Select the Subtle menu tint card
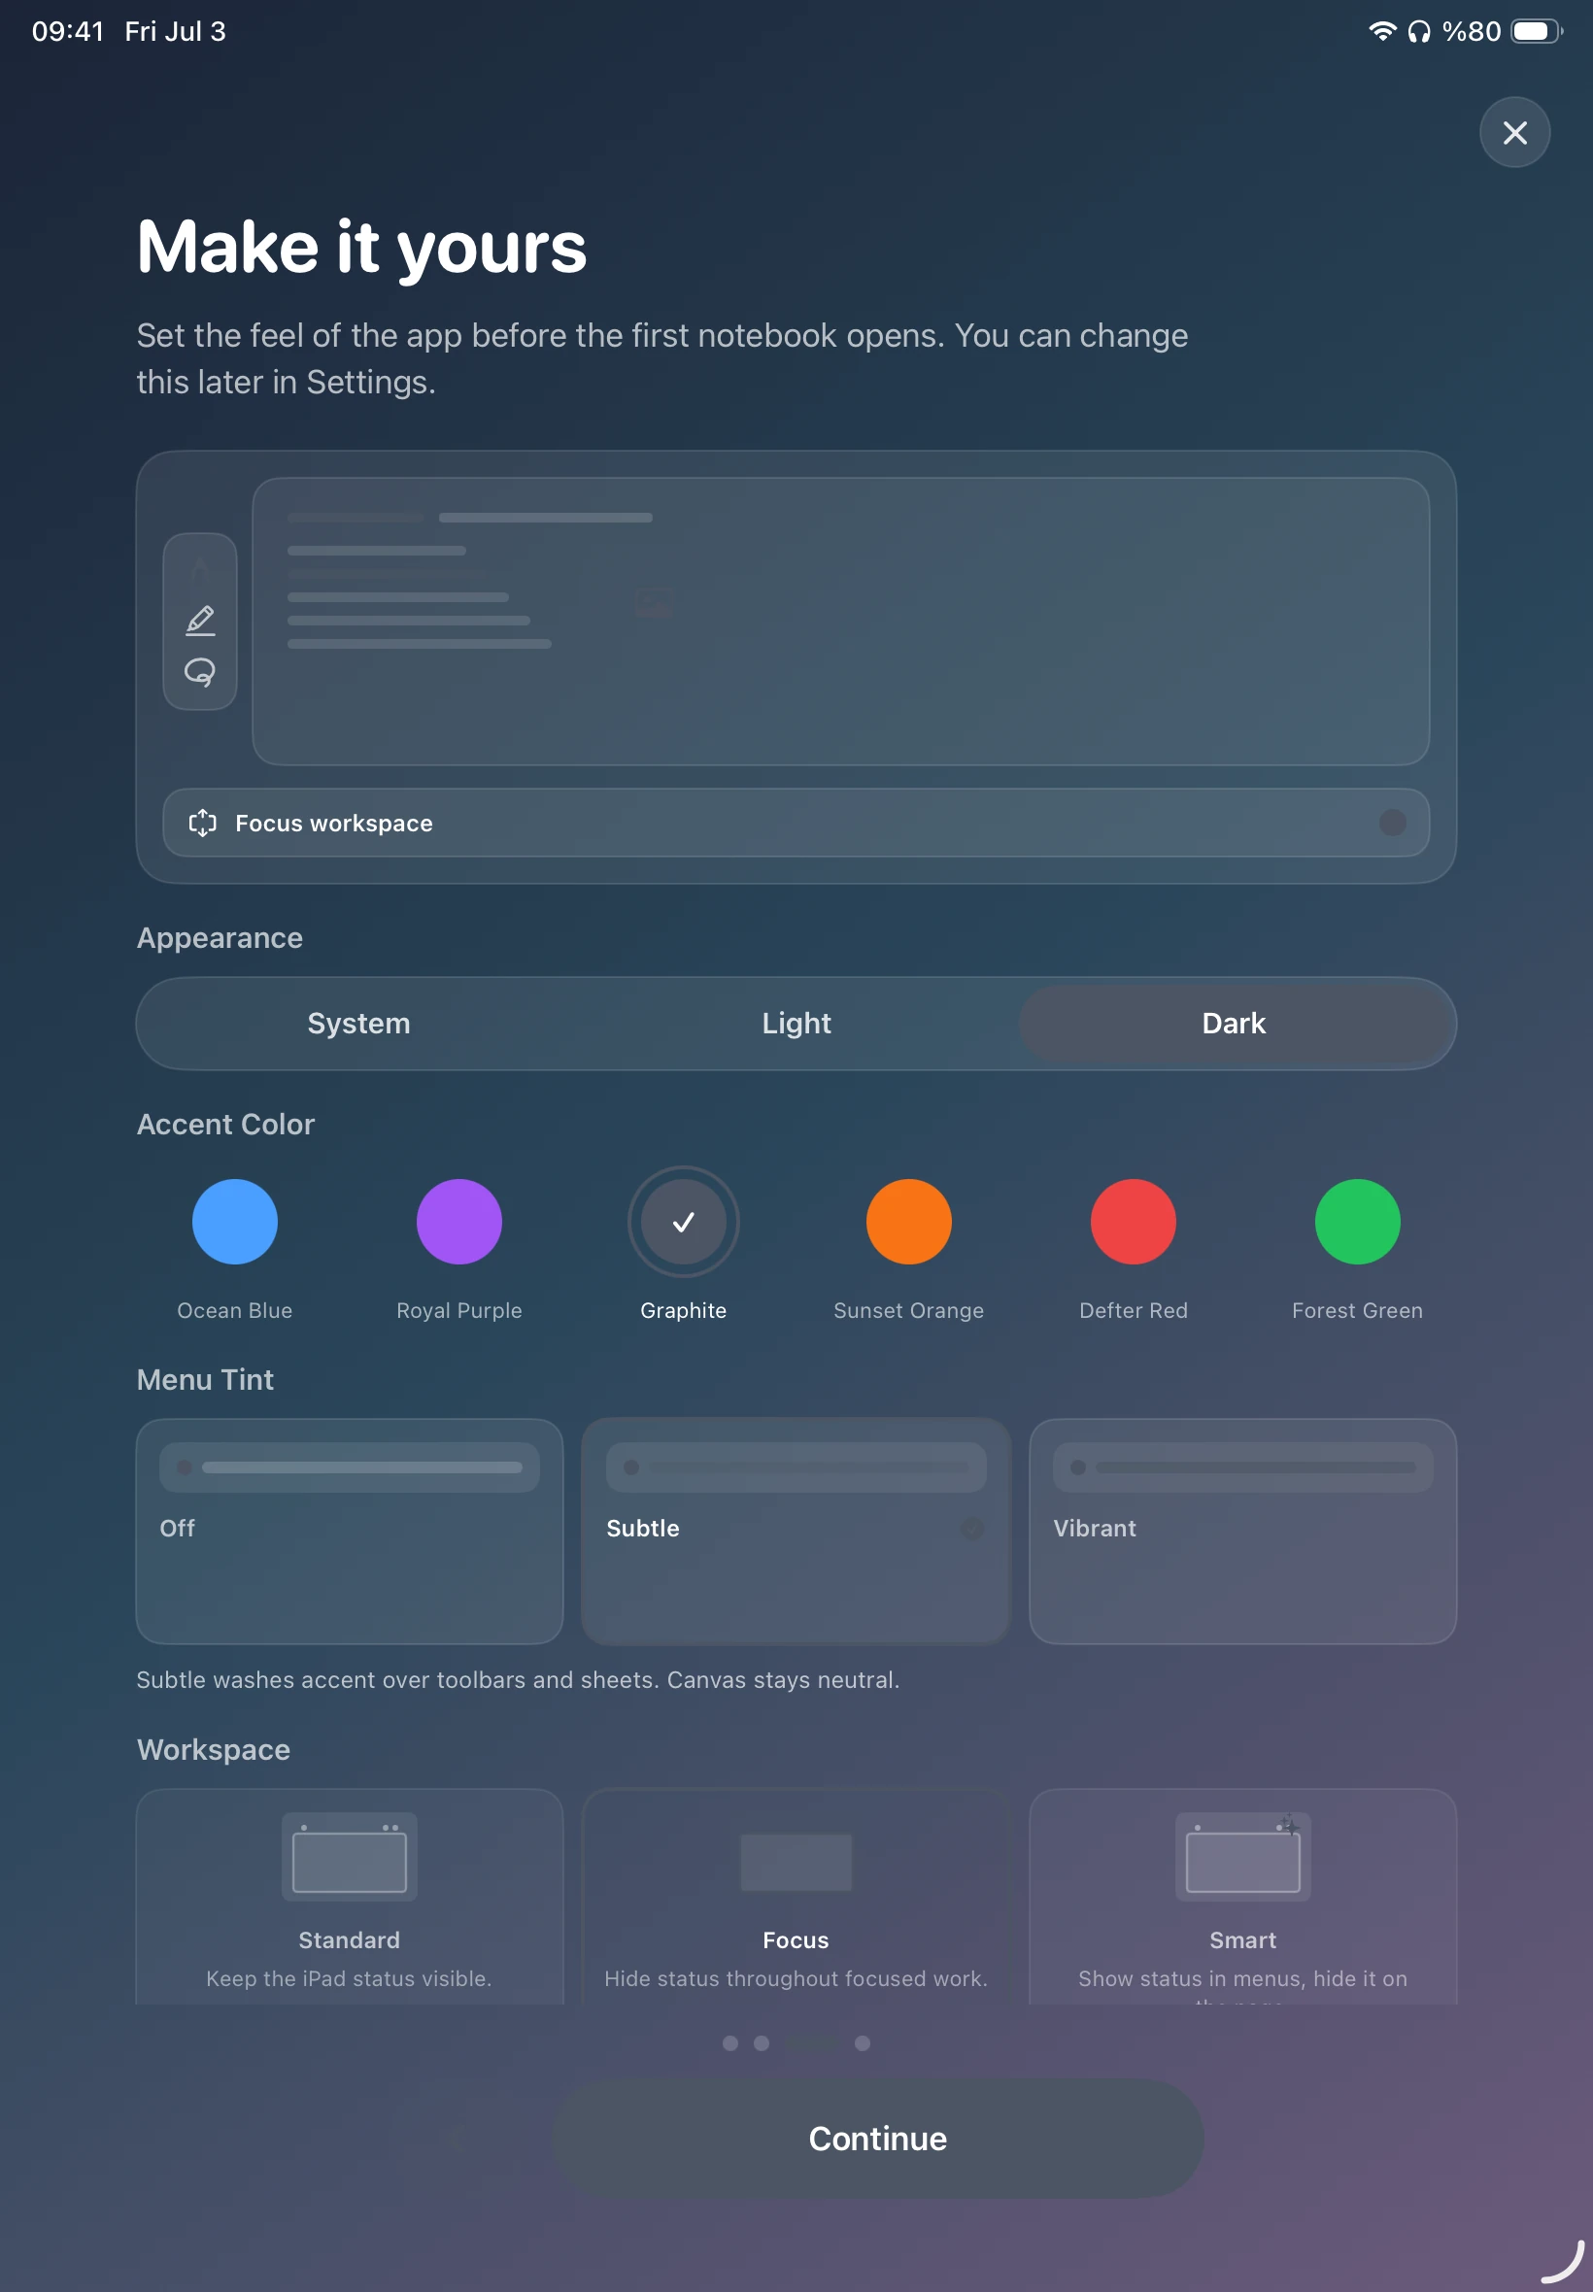1593x2292 pixels. click(x=796, y=1531)
